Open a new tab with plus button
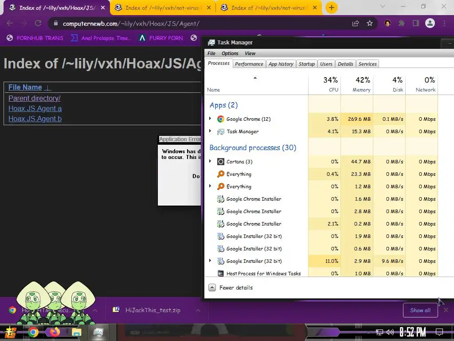 (x=332, y=8)
